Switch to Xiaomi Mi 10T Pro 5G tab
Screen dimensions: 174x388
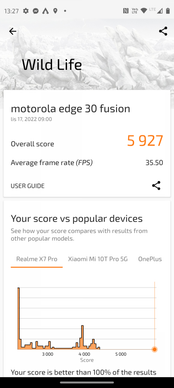pos(98,259)
